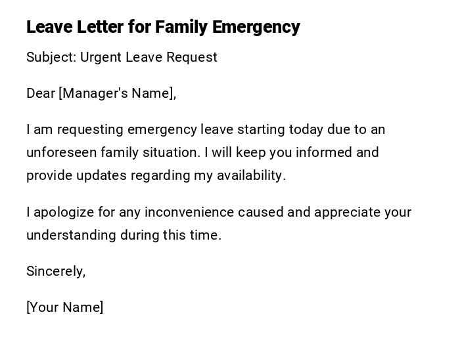Click the word 'Dear' in the greeting

(41, 93)
